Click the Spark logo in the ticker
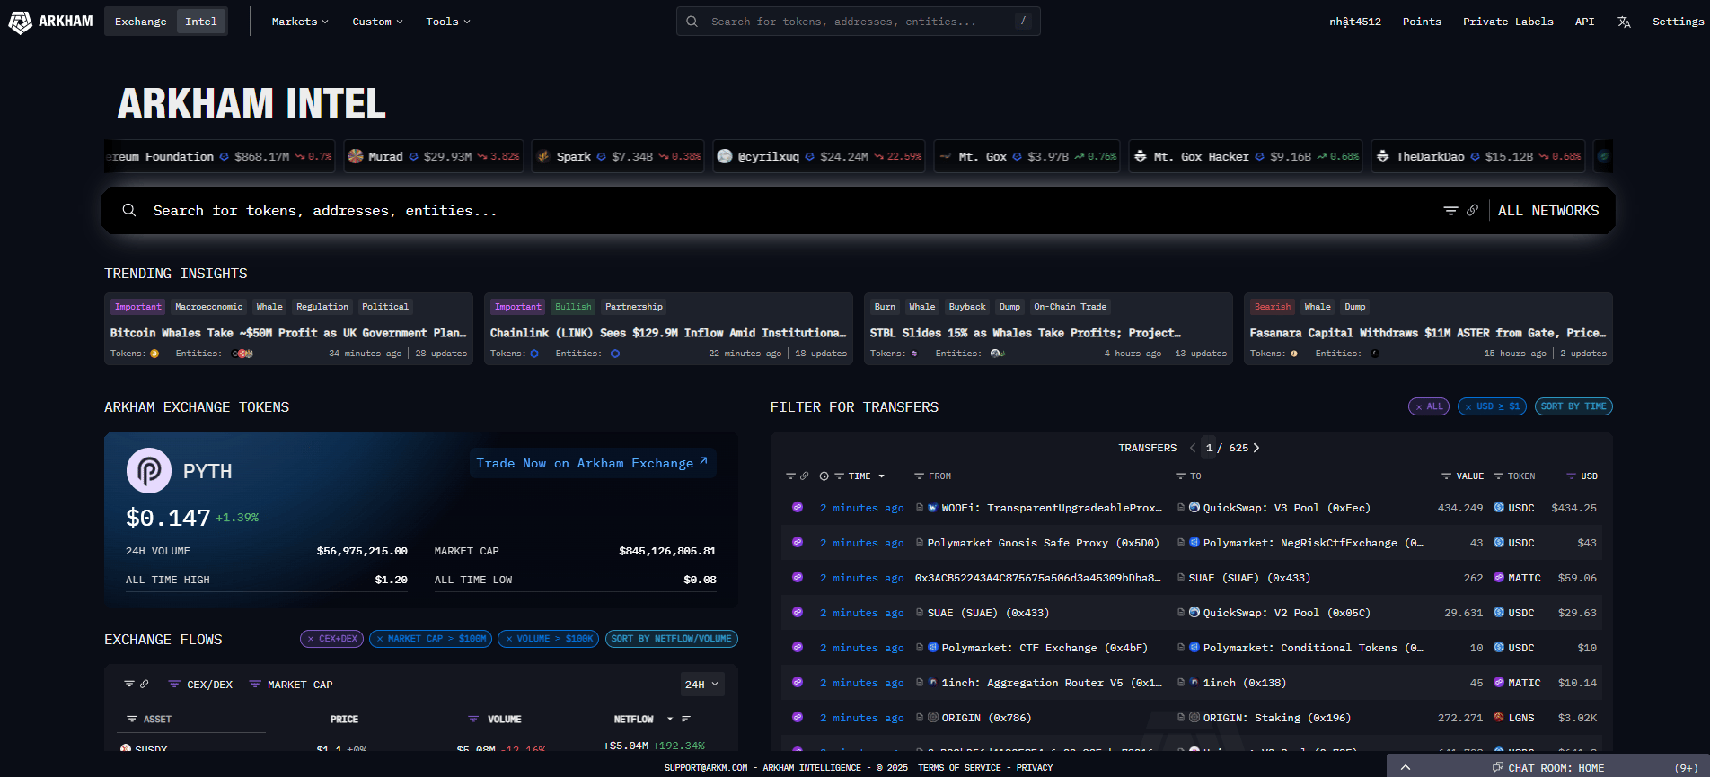Viewport: 1710px width, 777px height. click(543, 156)
